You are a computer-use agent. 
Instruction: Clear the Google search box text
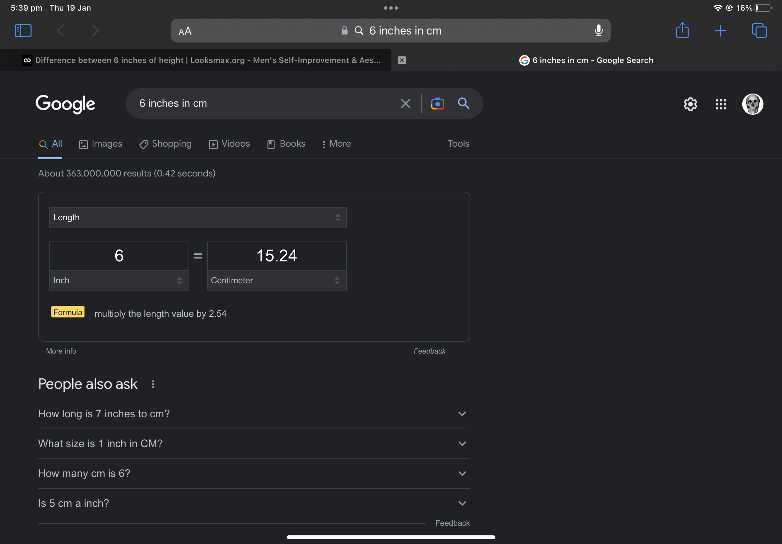point(405,103)
